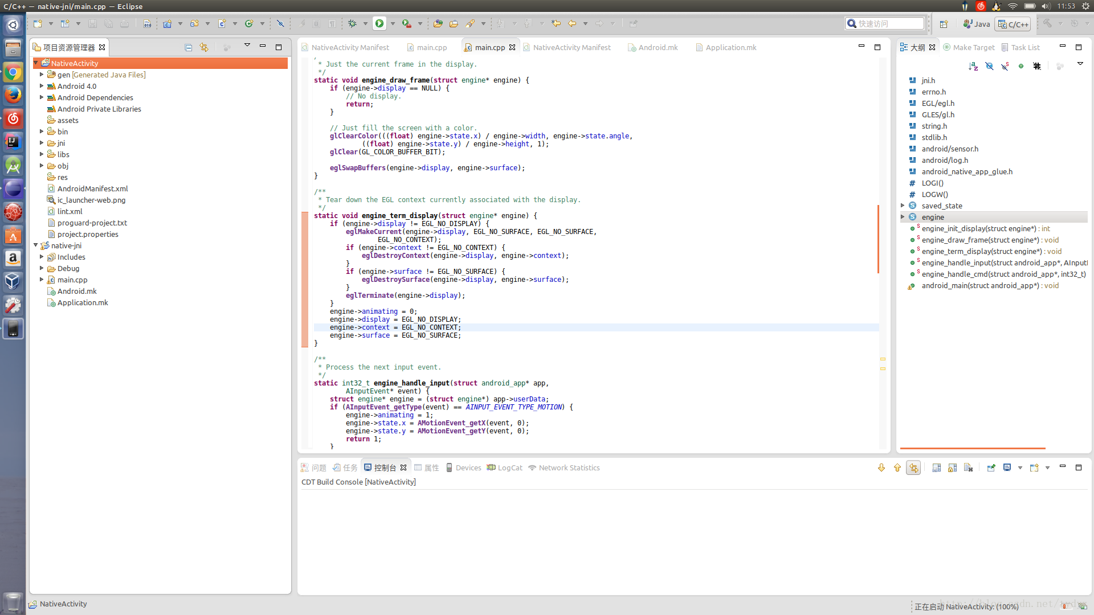Click the Search flashlight toolbar icon
Image resolution: width=1094 pixels, height=615 pixels.
[470, 23]
